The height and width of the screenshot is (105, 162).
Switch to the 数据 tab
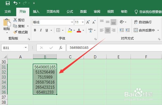pos(83,11)
